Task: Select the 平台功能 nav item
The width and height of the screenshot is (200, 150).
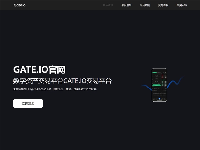Action: (x=145, y=5)
